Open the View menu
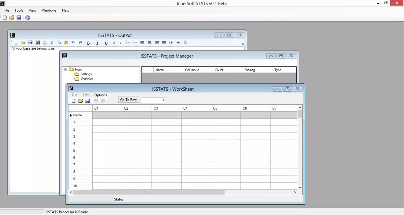The height and width of the screenshot is (215, 404). coord(32,10)
